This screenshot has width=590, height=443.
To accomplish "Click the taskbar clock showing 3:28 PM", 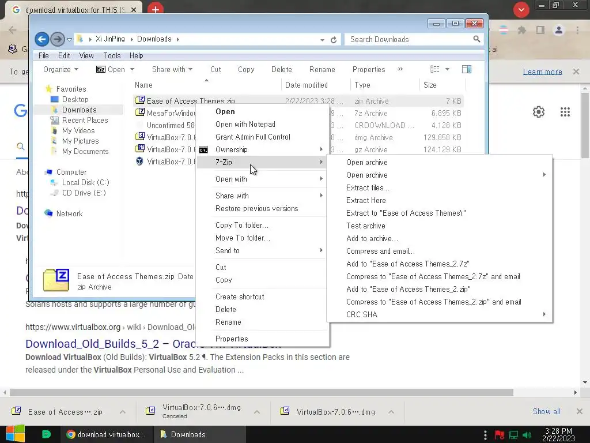I will [558, 434].
